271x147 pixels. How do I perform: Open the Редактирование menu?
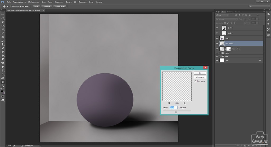(x=19, y=2)
